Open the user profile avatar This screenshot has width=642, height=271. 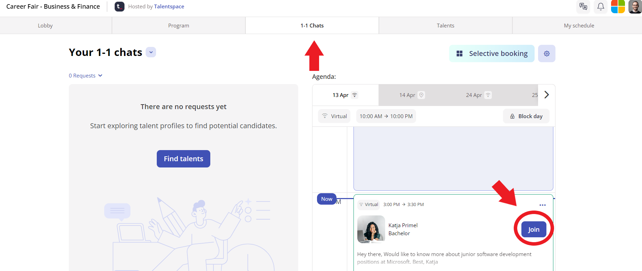coord(635,7)
